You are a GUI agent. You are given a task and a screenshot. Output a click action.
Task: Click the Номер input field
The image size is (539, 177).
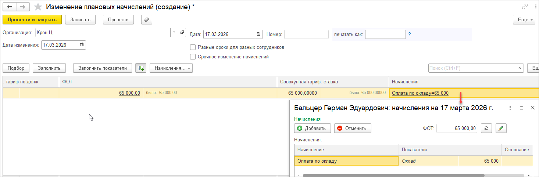[306, 35]
